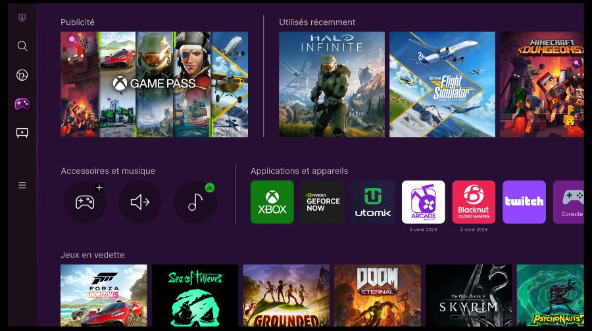Open Doom Eternal featured game
Screen dimensions: 592x331
pos(378,295)
